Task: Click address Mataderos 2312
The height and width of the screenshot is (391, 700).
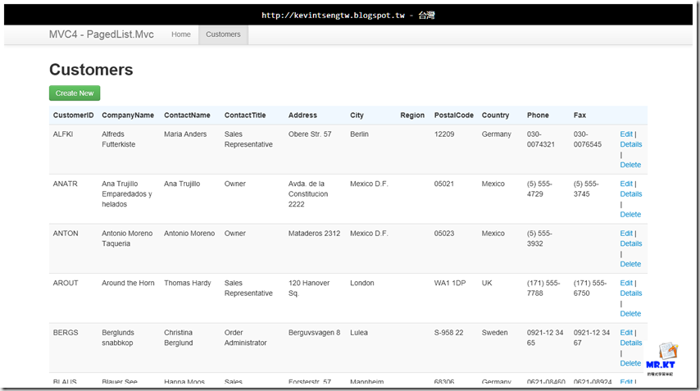Action: pos(314,233)
